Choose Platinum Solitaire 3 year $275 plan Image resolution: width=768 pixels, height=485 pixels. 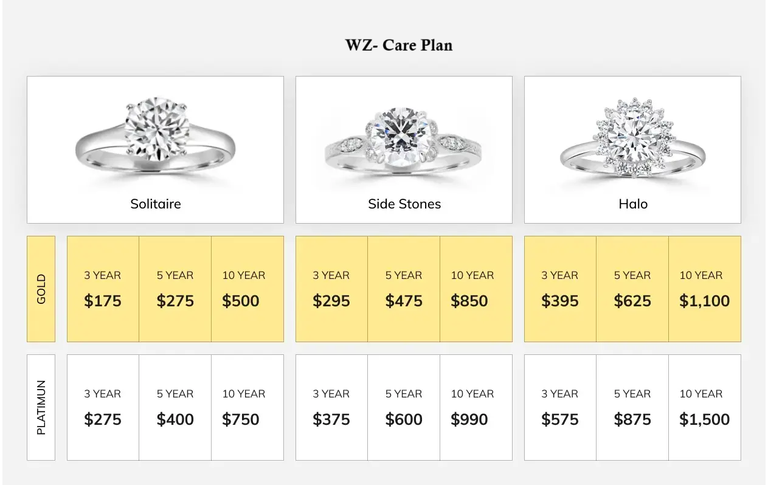103,407
